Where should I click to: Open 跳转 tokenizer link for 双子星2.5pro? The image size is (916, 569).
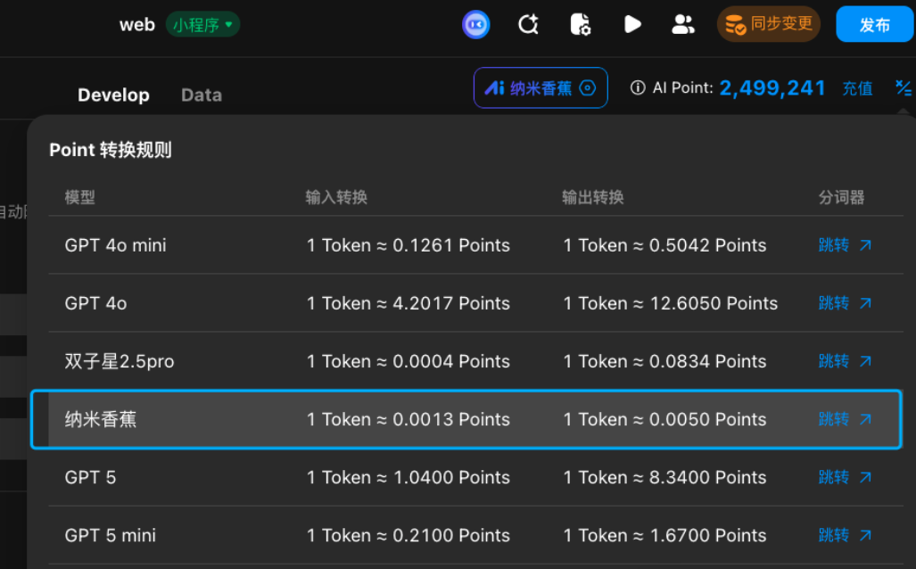845,361
